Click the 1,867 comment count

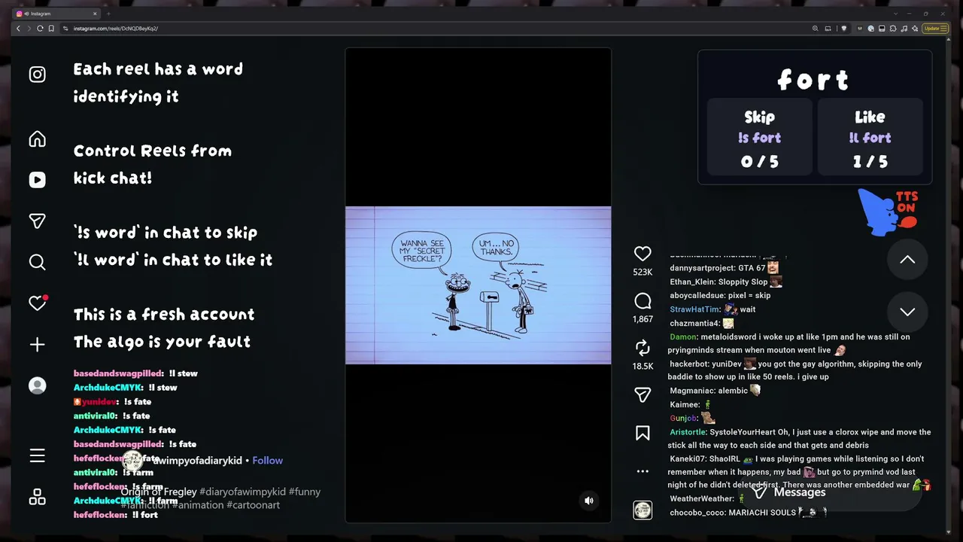coord(643,319)
